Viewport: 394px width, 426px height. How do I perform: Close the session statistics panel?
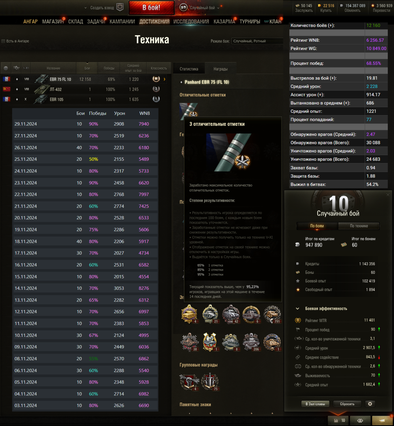[388, 195]
